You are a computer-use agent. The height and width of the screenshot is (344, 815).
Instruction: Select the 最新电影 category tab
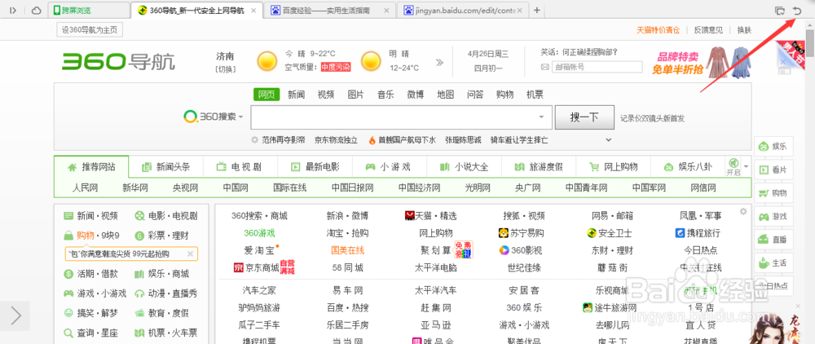coord(315,167)
